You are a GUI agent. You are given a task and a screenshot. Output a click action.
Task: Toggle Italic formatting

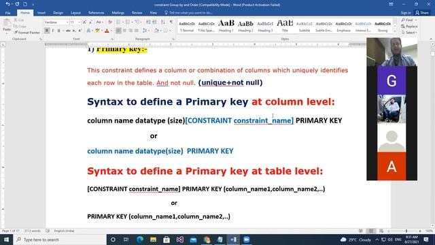[53, 31]
